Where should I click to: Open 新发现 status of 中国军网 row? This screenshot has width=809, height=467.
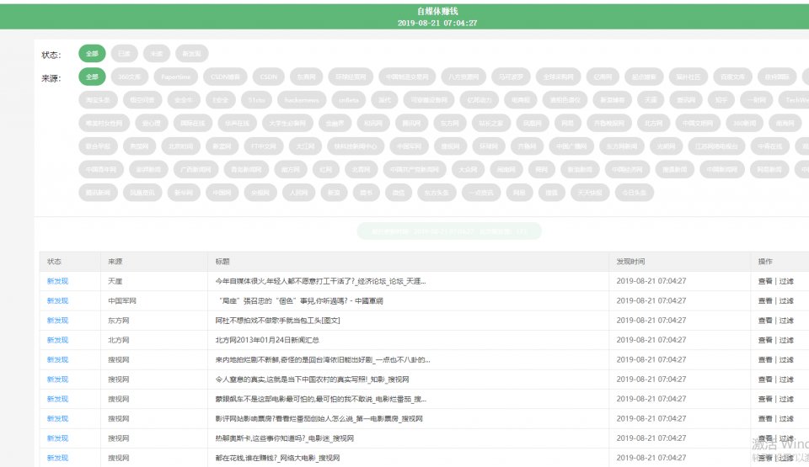coord(57,301)
